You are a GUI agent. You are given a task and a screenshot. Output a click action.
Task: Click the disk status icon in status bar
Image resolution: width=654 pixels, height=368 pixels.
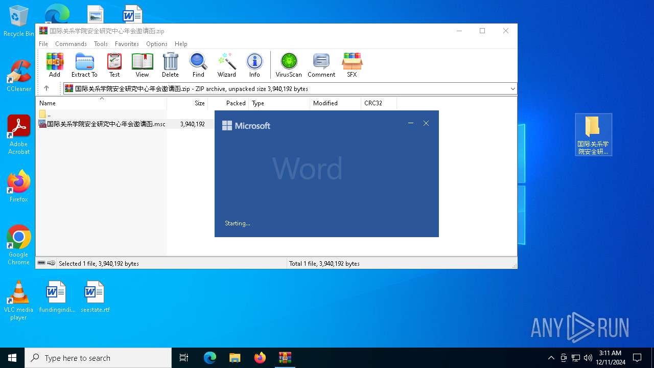tap(41, 263)
